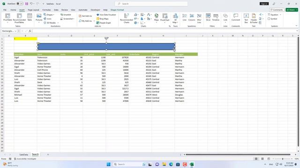The height and width of the screenshot is (168, 300).
Task: Select the Search sheet tab
Action: [x=35, y=154]
